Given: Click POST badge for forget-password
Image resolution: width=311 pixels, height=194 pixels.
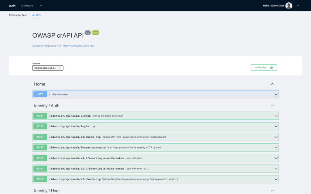Looking at the screenshot, I should (40, 148).
